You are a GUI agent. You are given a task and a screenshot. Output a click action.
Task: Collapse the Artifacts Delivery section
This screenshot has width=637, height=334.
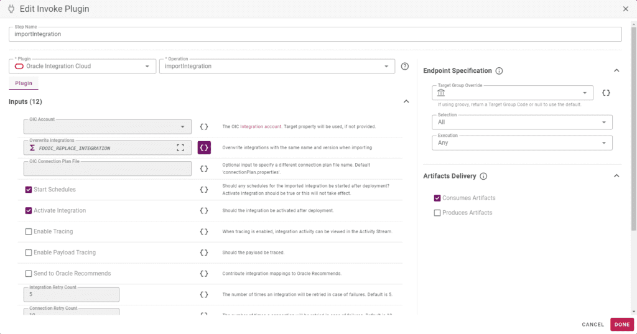[x=616, y=176]
